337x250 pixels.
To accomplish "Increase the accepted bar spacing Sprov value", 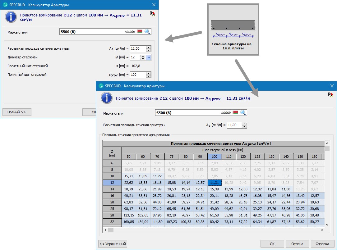I will pyautogui.click(x=148, y=73).
